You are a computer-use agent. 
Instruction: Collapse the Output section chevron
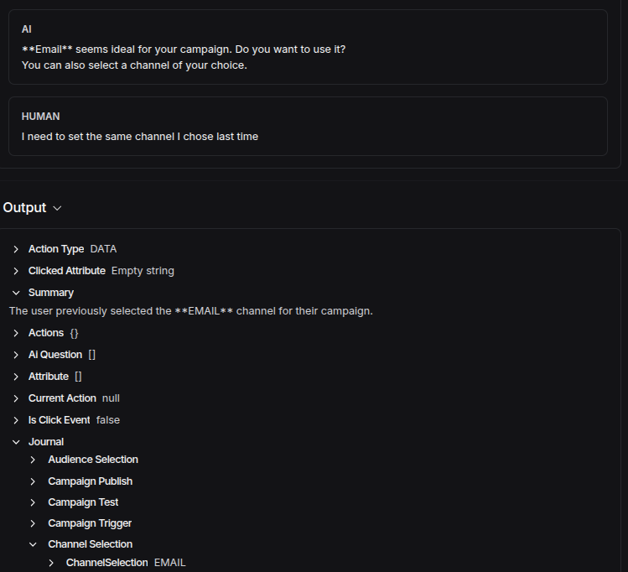[x=57, y=208]
